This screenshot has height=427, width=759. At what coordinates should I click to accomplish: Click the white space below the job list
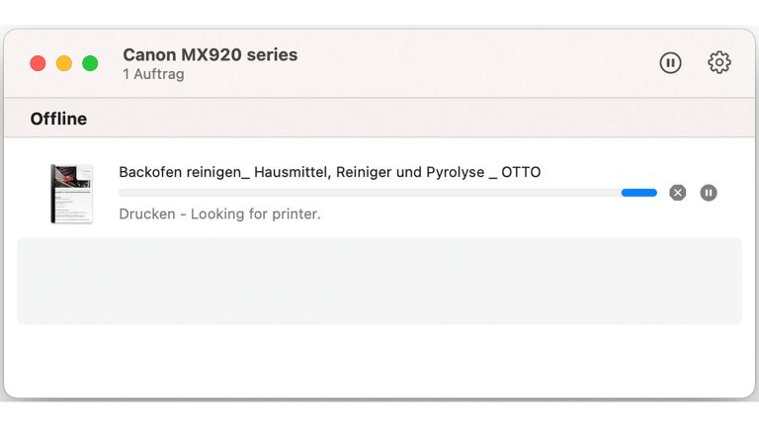tap(379, 361)
